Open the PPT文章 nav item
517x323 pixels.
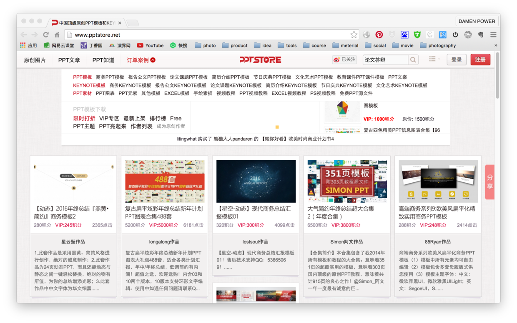69,60
